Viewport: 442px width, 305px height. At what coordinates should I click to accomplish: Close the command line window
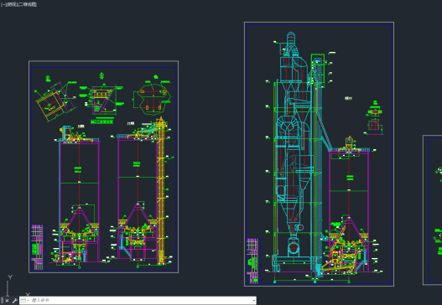pyautogui.click(x=7, y=301)
